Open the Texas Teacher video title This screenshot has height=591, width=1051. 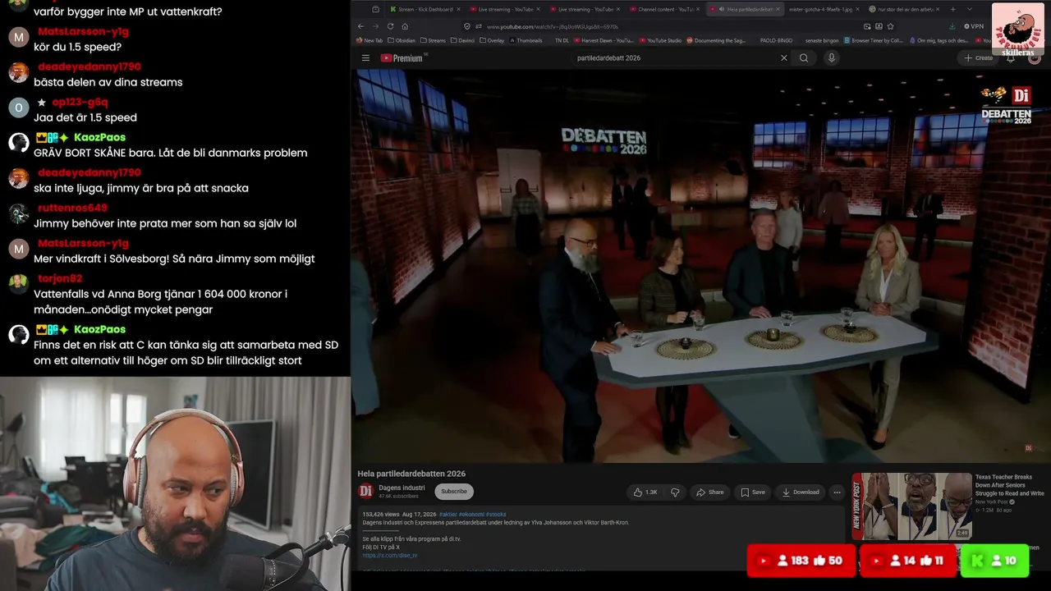click(1009, 484)
